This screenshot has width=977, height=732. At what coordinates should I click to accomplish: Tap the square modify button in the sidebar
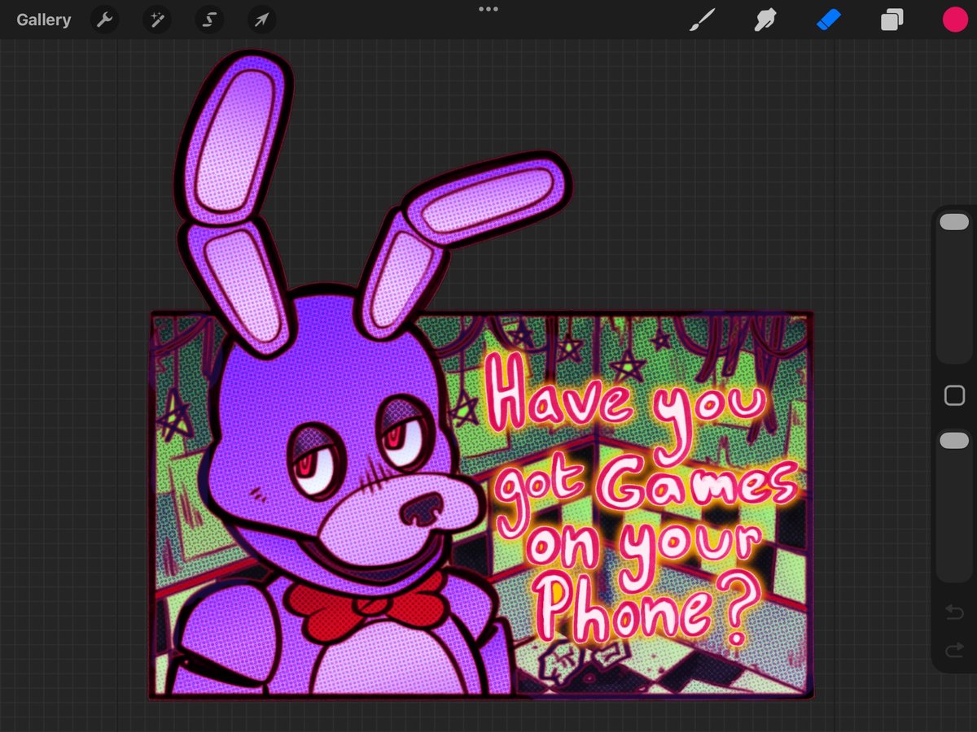click(954, 396)
